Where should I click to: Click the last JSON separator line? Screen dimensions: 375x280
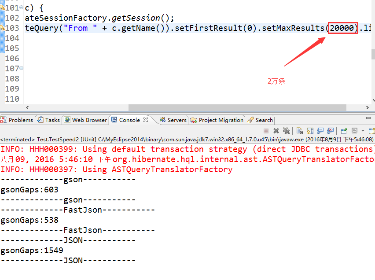(x=68, y=260)
